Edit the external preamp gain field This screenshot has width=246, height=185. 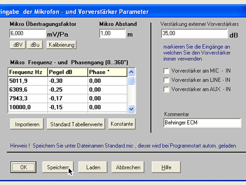click(194, 34)
